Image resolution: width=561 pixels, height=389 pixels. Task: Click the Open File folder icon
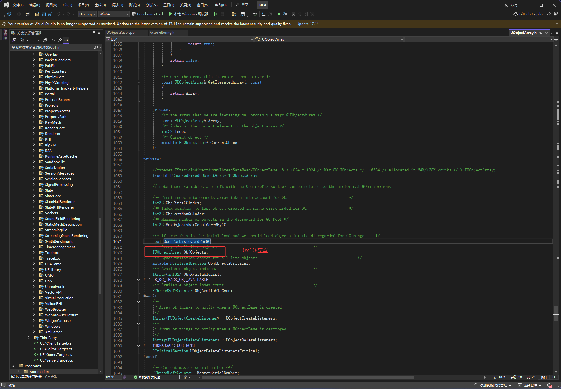[37, 14]
